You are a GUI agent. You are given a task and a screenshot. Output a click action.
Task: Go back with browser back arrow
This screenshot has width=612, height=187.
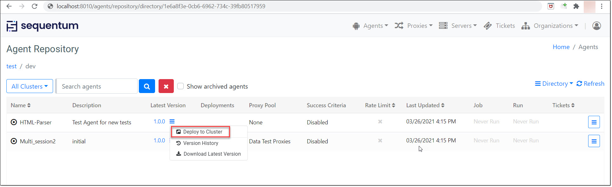click(x=9, y=6)
